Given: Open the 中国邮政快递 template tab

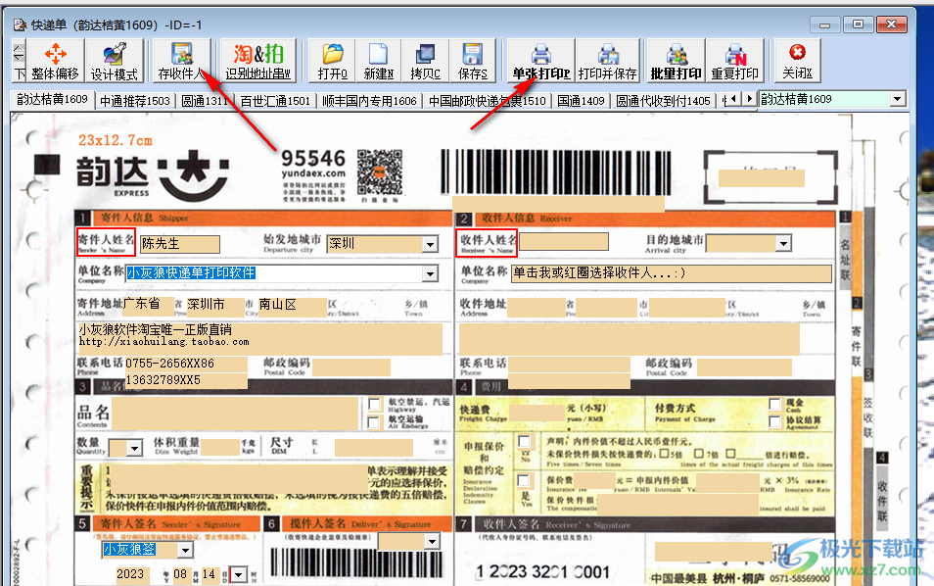Looking at the screenshot, I should (488, 101).
